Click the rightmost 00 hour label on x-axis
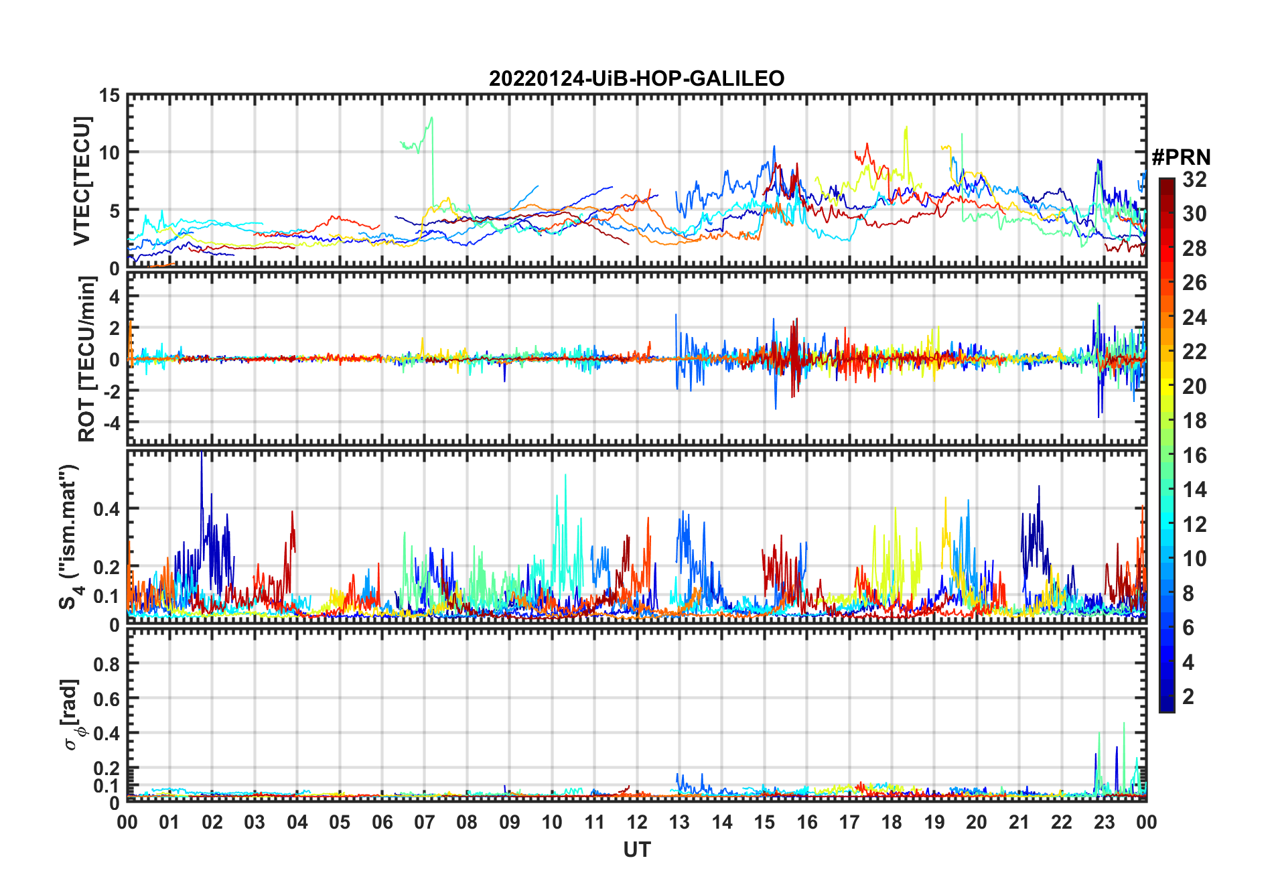Image resolution: width=1274 pixels, height=891 pixels. tap(1146, 822)
